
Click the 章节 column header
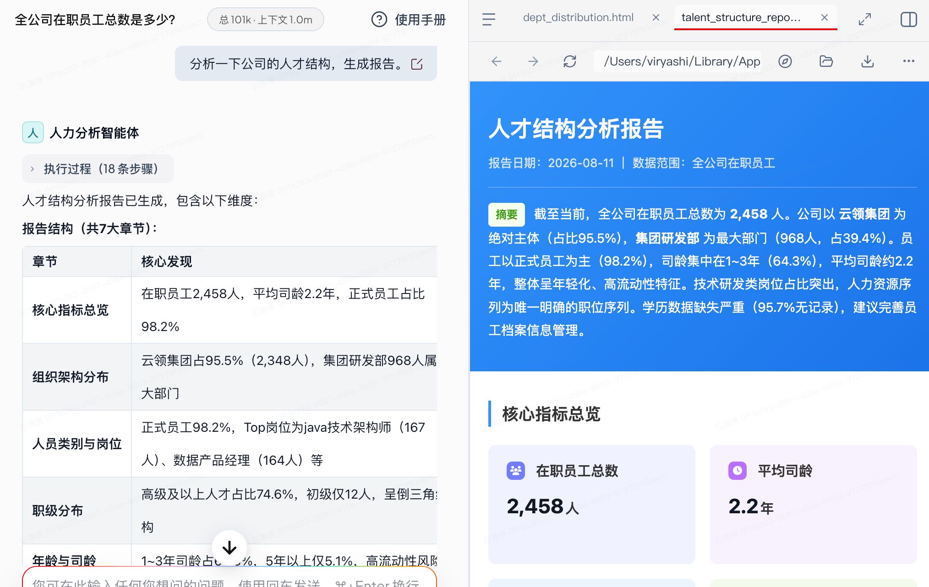(x=45, y=261)
